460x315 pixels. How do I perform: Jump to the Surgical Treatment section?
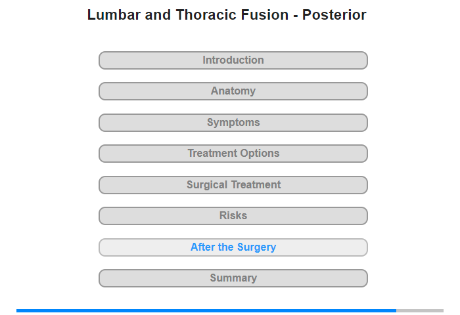233,185
